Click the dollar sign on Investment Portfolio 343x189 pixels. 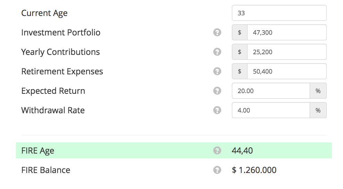point(240,33)
